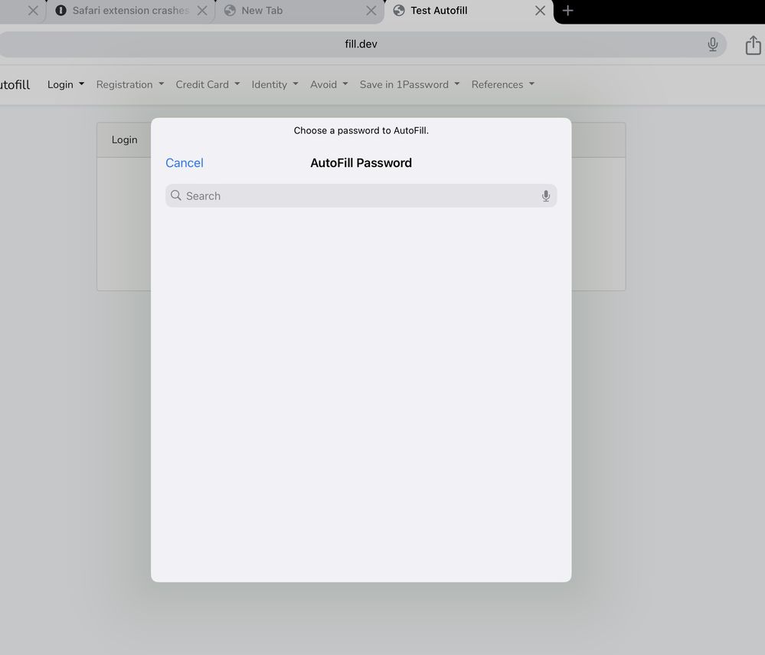The image size is (765, 655).
Task: Click the new tab plus icon
Action: point(567,11)
